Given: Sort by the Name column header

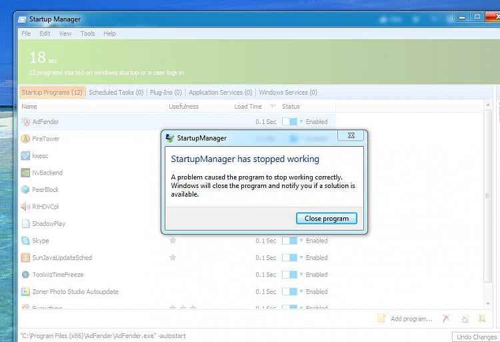Looking at the screenshot, I should (x=29, y=107).
